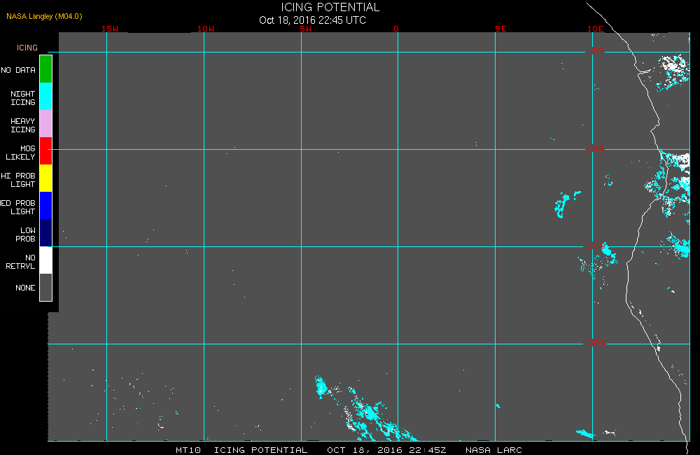Viewport: 700px width, 455px height.
Task: Click the pink HEAVY ICING legend swatch
Action: click(x=46, y=124)
